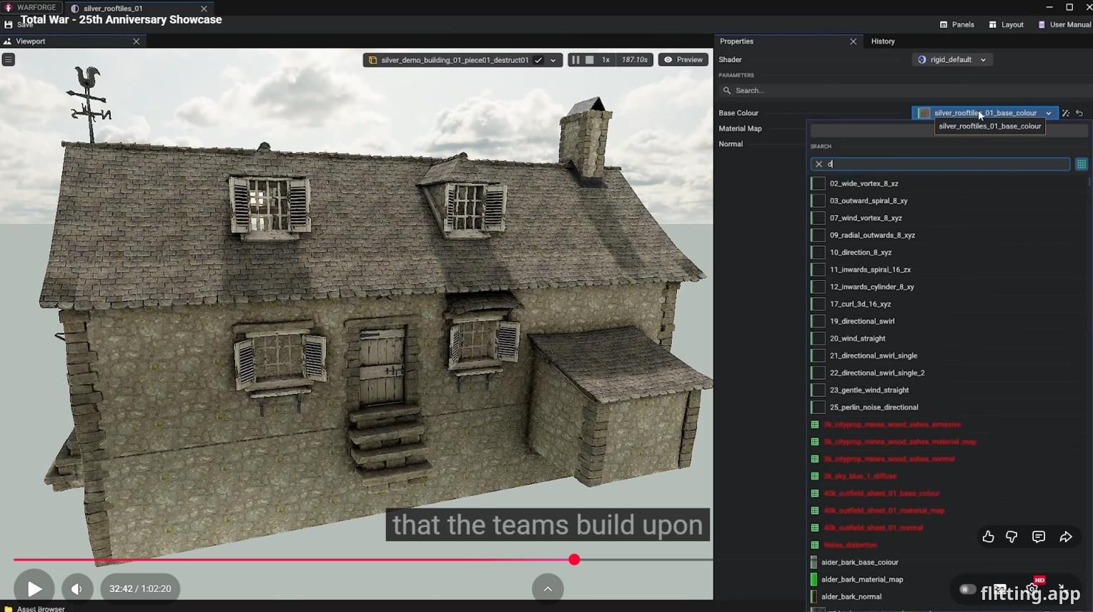
Task: Click the red video progress scrubber handle
Action: click(x=574, y=560)
